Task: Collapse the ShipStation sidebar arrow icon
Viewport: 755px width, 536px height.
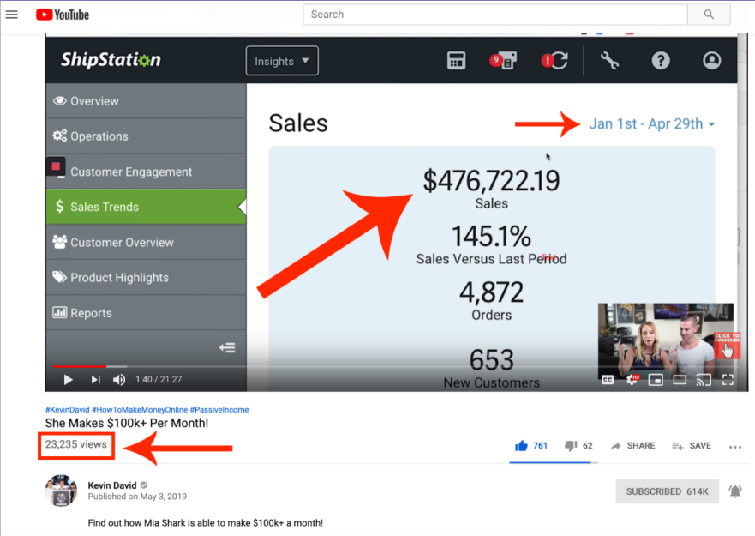Action: tap(227, 347)
